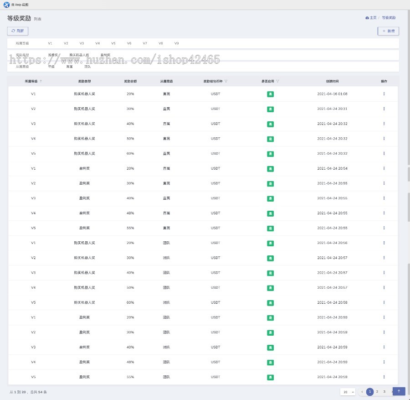Filter subordinate level by 团队 in filter bar
This screenshot has height=400, width=410.
click(x=87, y=67)
